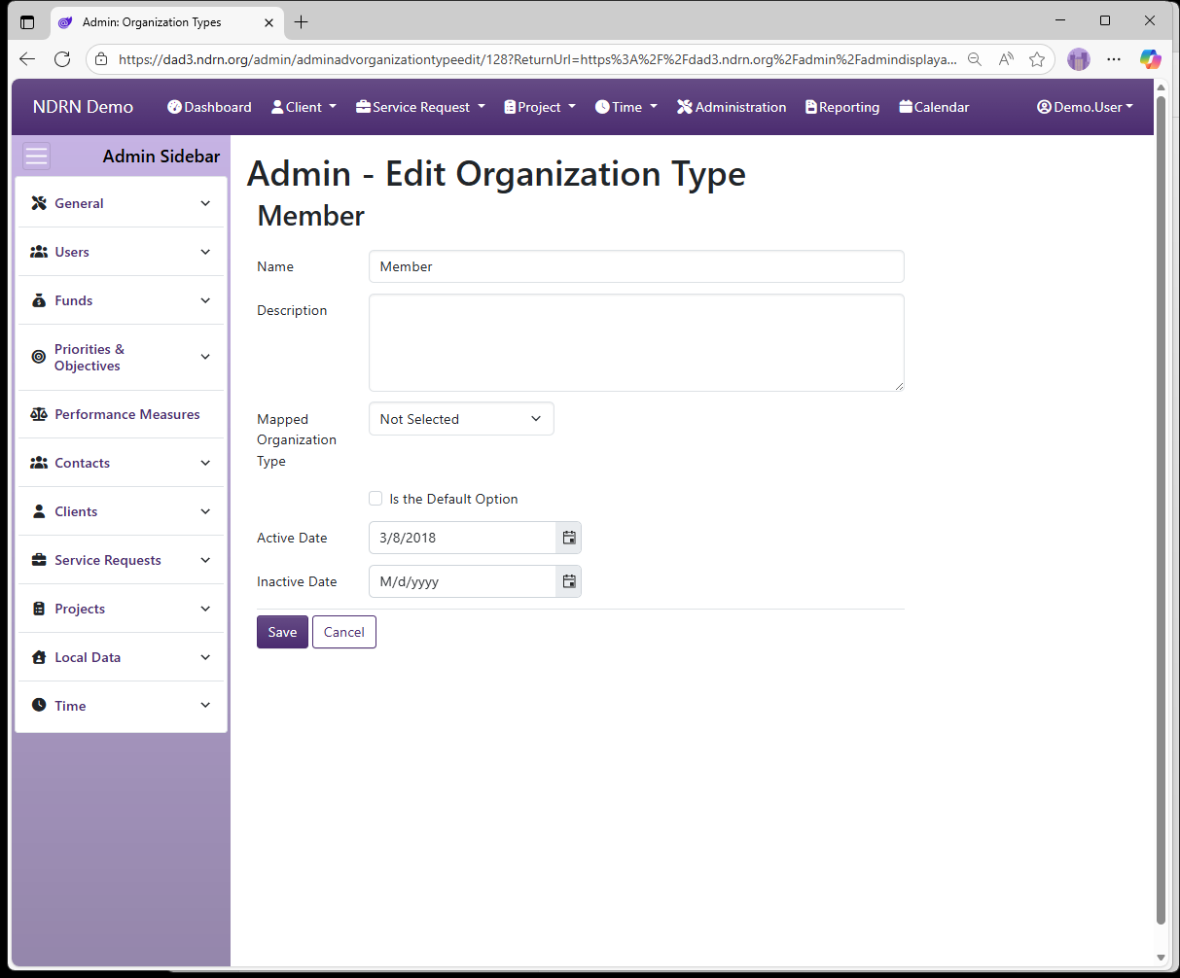This screenshot has width=1180, height=978.
Task: Open Dashboard from navbar
Action: click(x=209, y=107)
